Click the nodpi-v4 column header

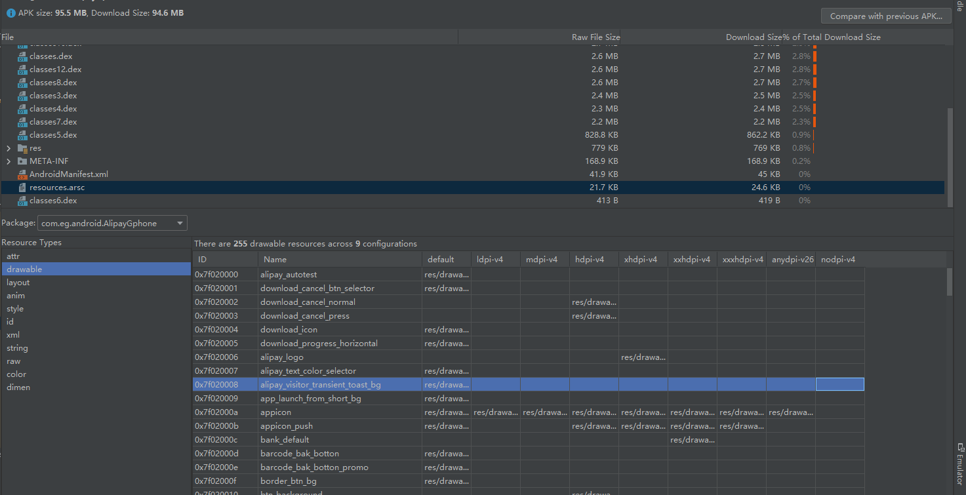pos(840,260)
